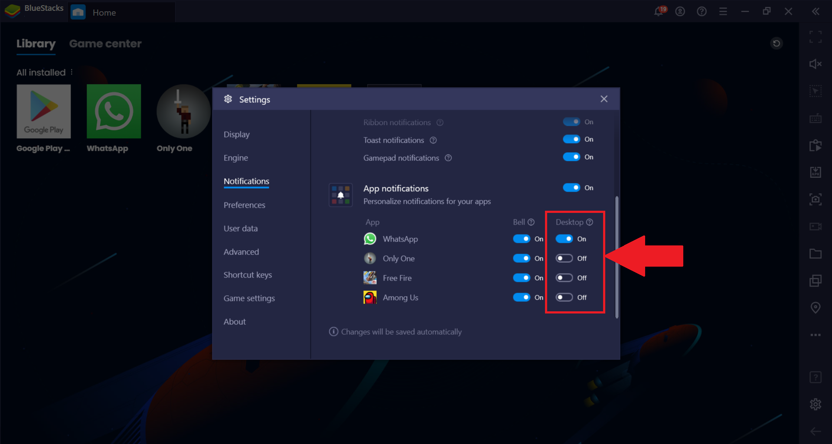Open the sidebar help question mark icon

coord(816,377)
